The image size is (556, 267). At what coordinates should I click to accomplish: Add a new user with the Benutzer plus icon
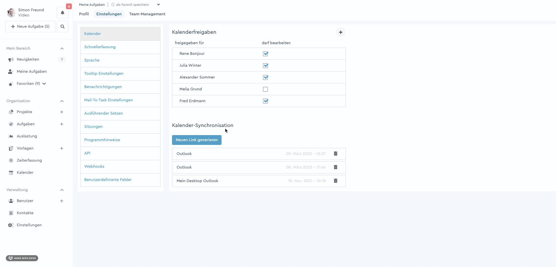tap(62, 201)
